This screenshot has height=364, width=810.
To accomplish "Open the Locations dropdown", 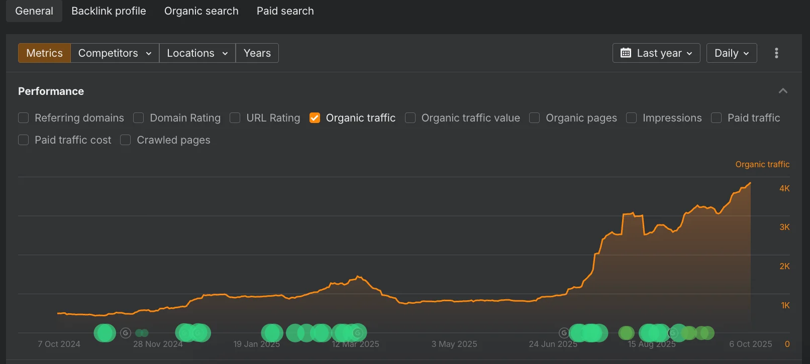I will pyautogui.click(x=197, y=53).
